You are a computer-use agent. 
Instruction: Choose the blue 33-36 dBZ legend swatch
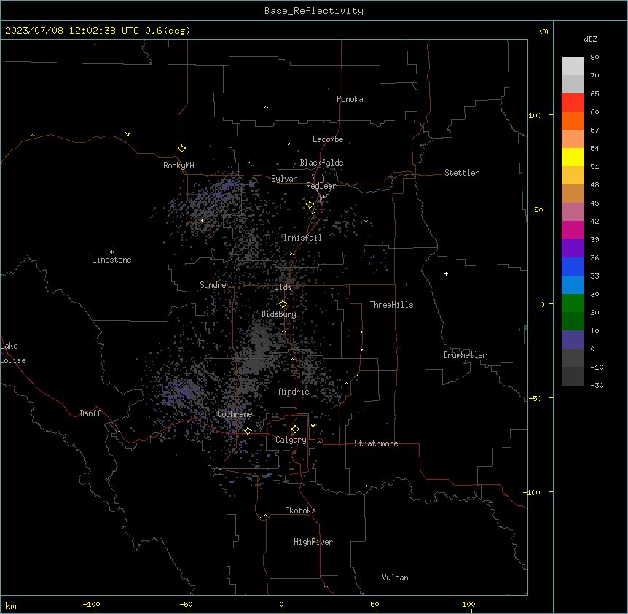pos(573,266)
